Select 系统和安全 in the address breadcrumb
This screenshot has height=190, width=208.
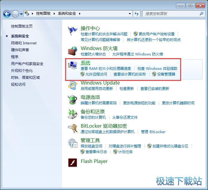coord(67,13)
